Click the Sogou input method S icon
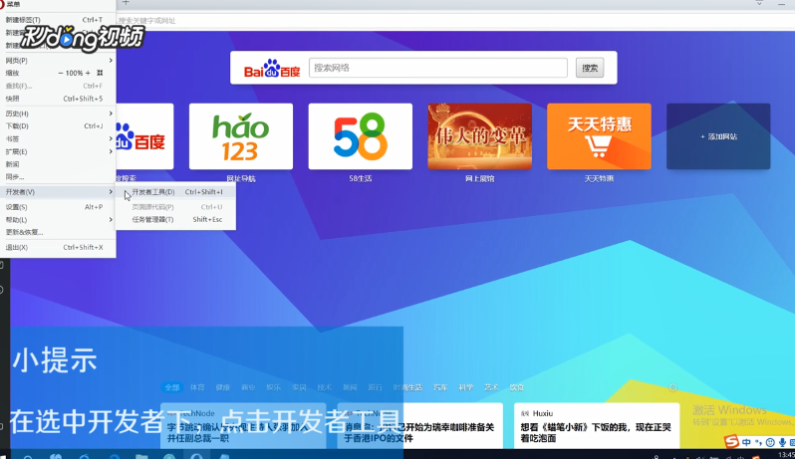Screen dimensions: 795x459 (x=731, y=441)
